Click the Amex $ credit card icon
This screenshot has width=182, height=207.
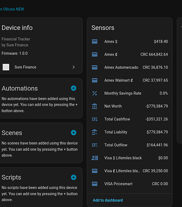point(95,41)
